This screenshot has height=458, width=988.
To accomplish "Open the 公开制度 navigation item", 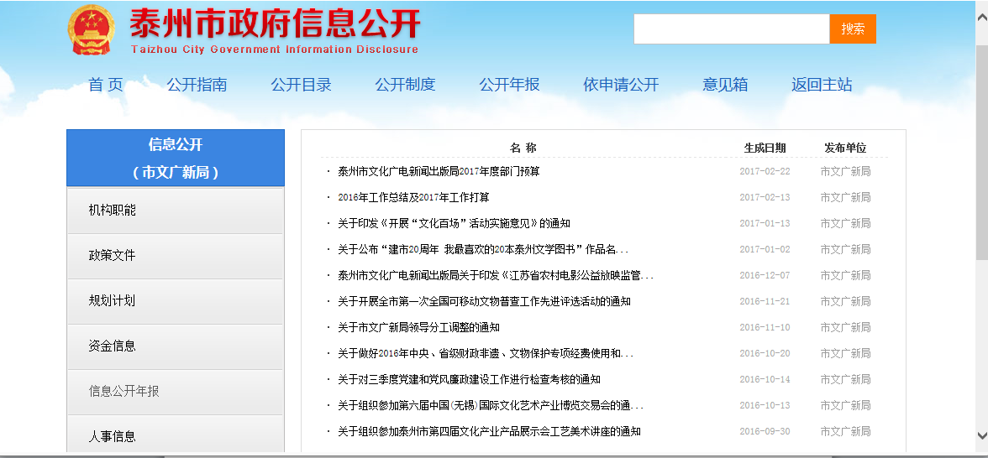I will 405,85.
